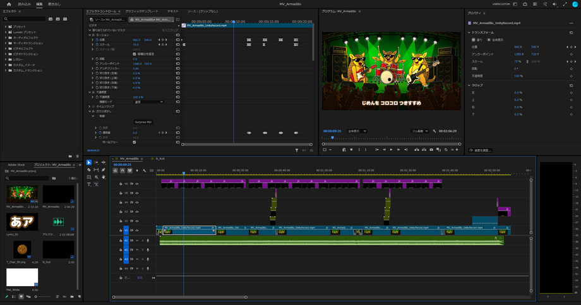Expand the オーディオトランジション folder
The width and height of the screenshot is (581, 305).
[6, 43]
